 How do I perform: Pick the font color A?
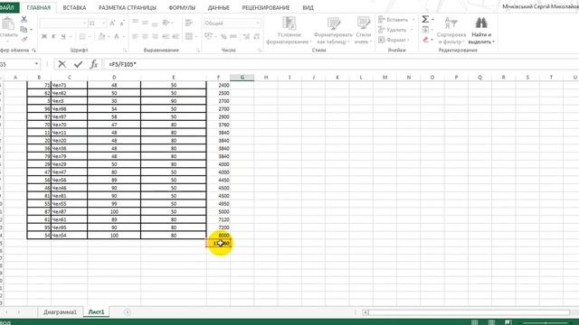pos(117,36)
